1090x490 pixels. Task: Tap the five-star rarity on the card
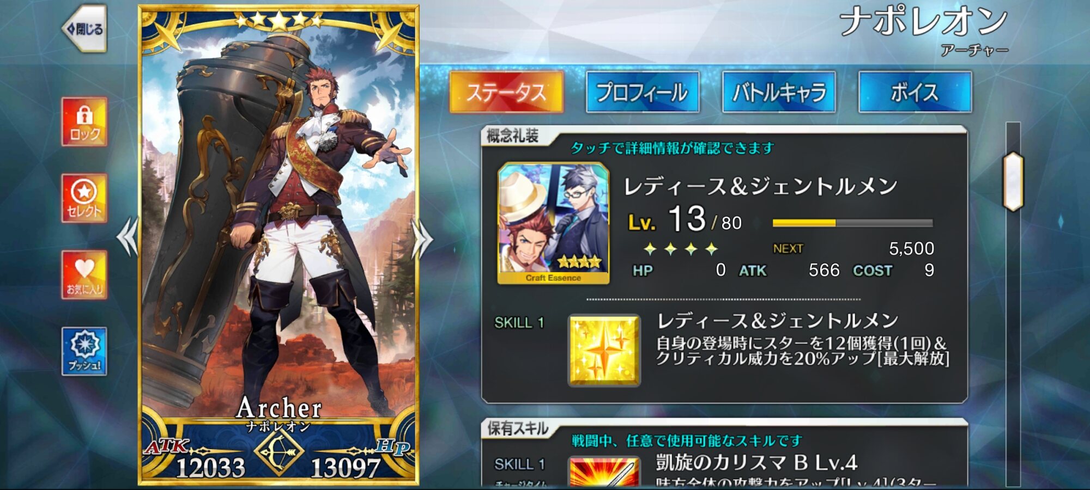click(x=279, y=21)
